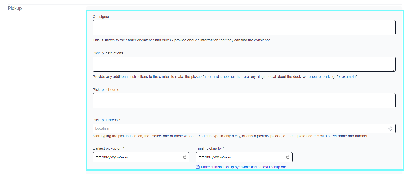Click the resize handle of Pickup instructions area
414x174 pixels.
tap(394, 70)
